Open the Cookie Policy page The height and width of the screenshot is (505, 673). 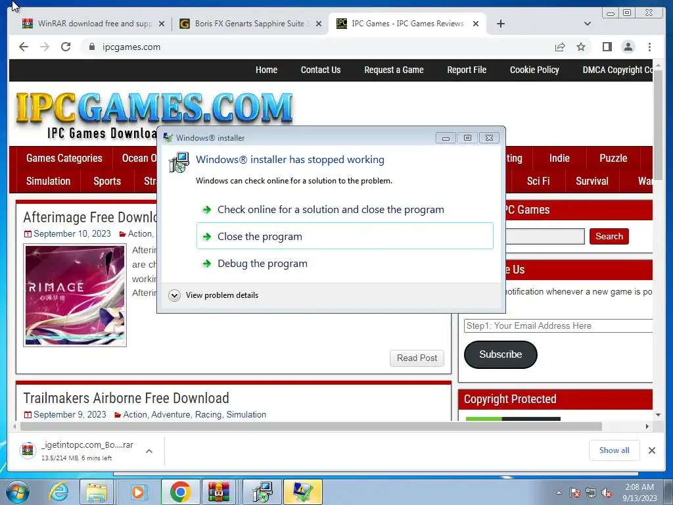[x=534, y=70]
